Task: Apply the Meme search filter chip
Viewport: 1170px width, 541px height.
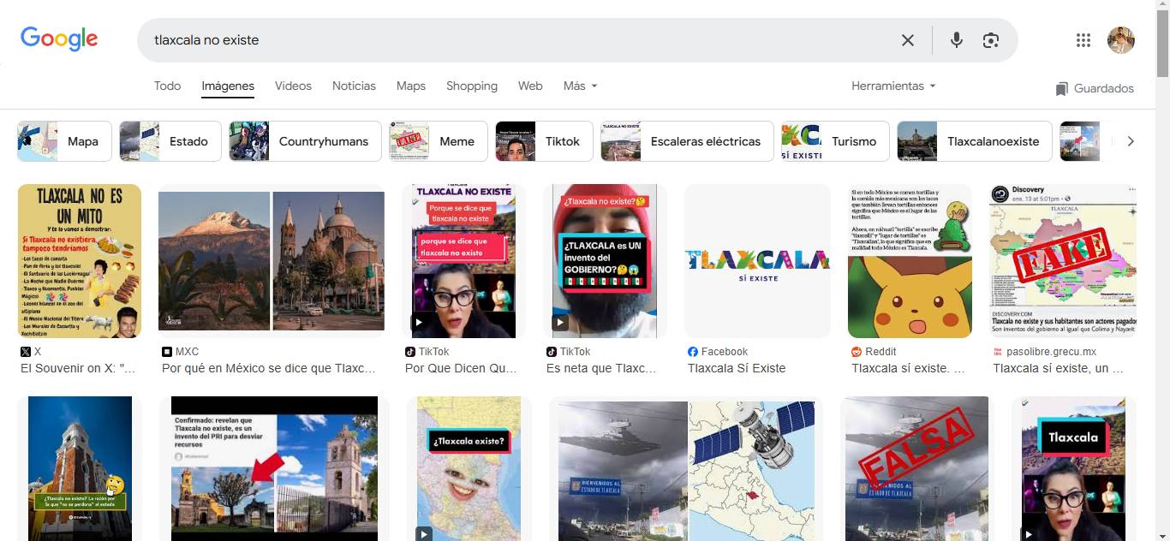Action: [x=438, y=140]
